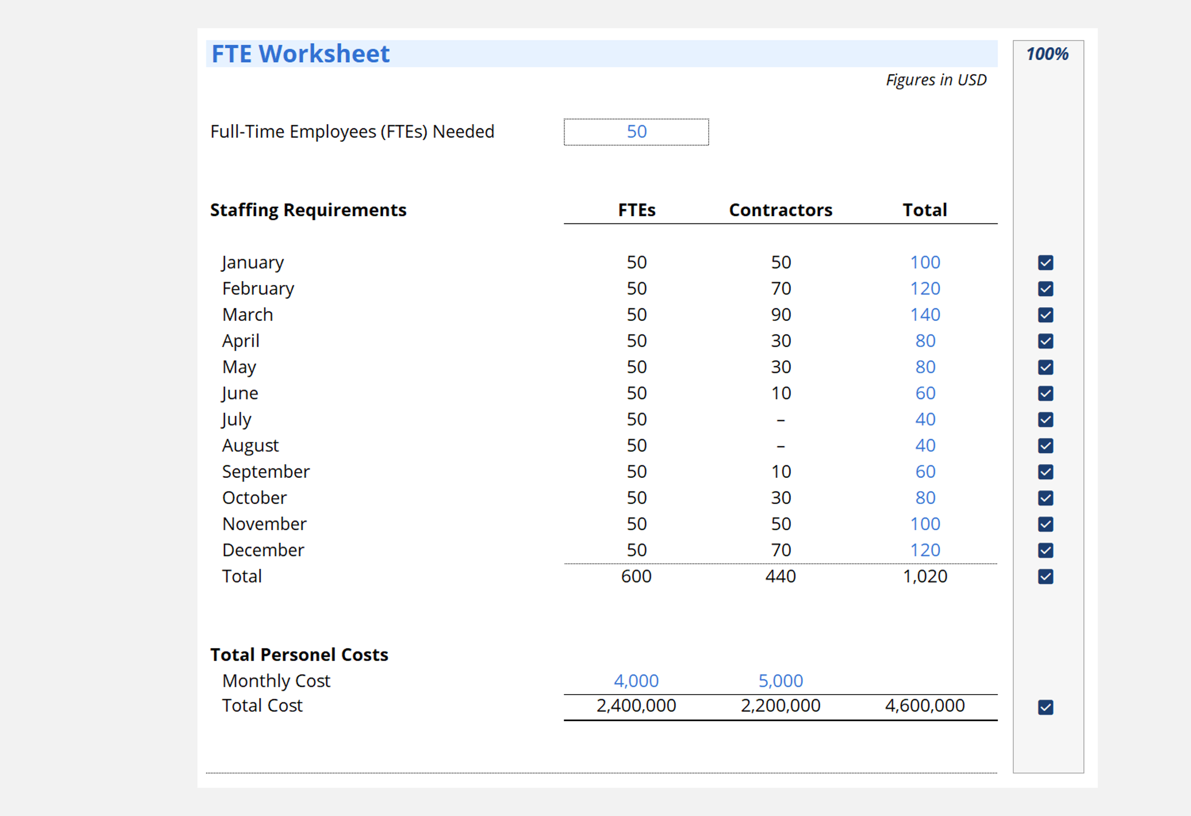Click the FTE Worksheet title
Viewport: 1191px width, 816px height.
(301, 54)
